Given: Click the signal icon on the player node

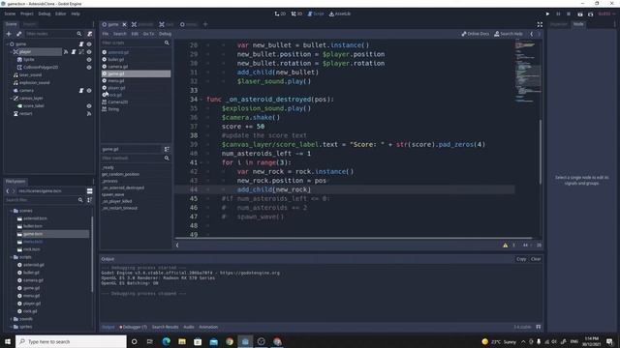Looking at the screenshot, I should [x=66, y=51].
